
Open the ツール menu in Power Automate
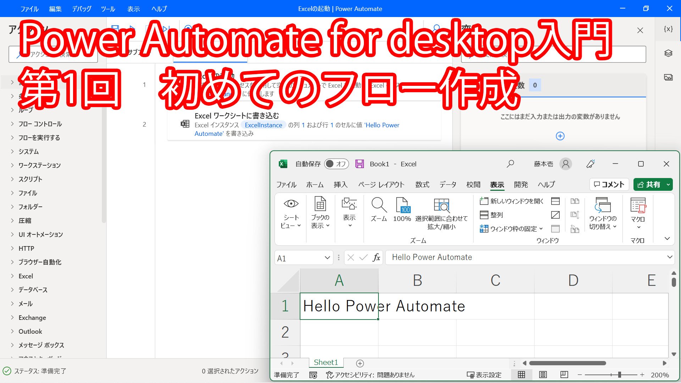click(108, 9)
